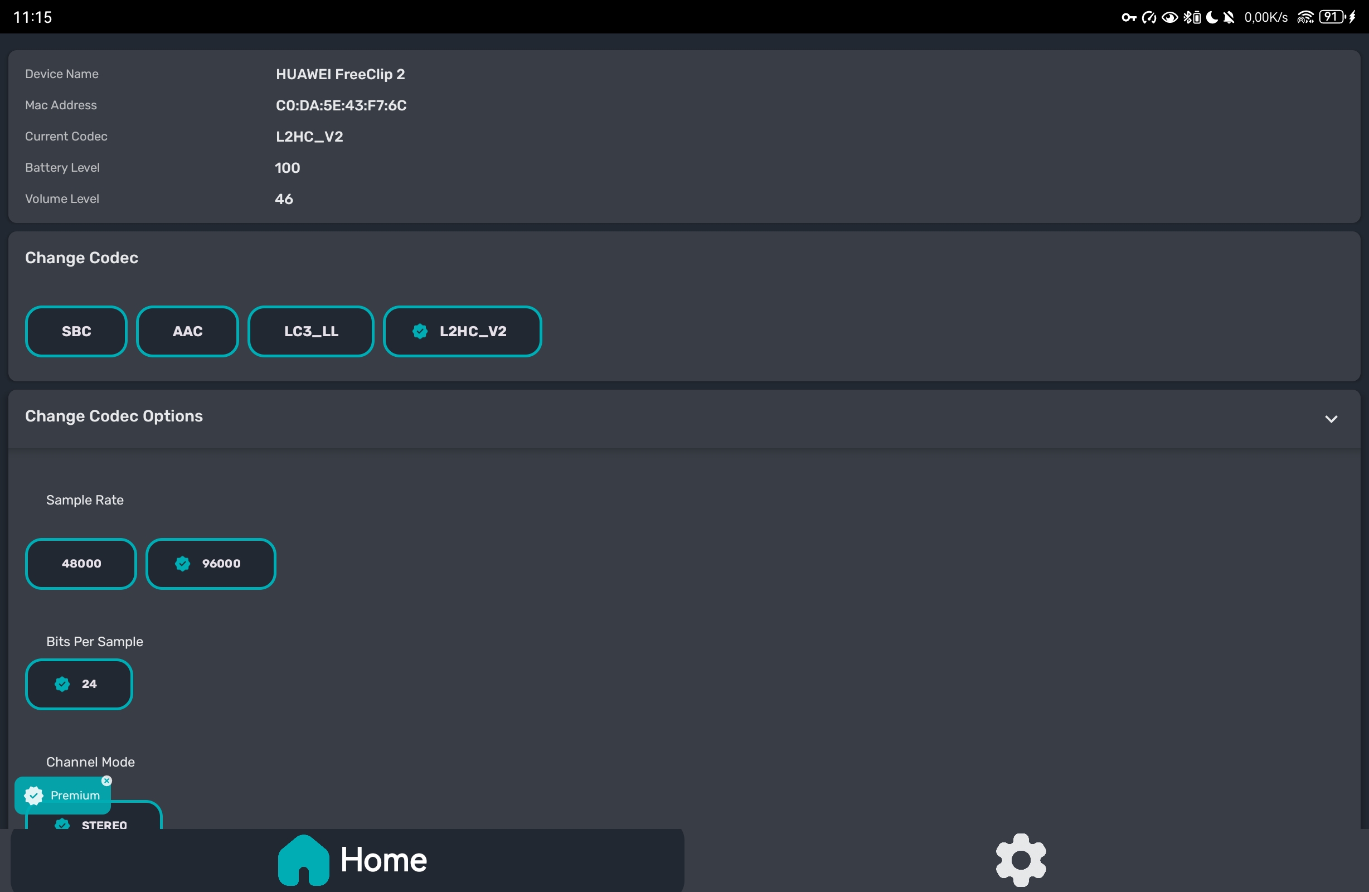The width and height of the screenshot is (1369, 892).
Task: Set sample rate to 48000
Action: point(81,564)
